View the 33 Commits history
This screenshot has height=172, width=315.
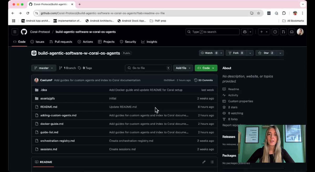[204, 80]
